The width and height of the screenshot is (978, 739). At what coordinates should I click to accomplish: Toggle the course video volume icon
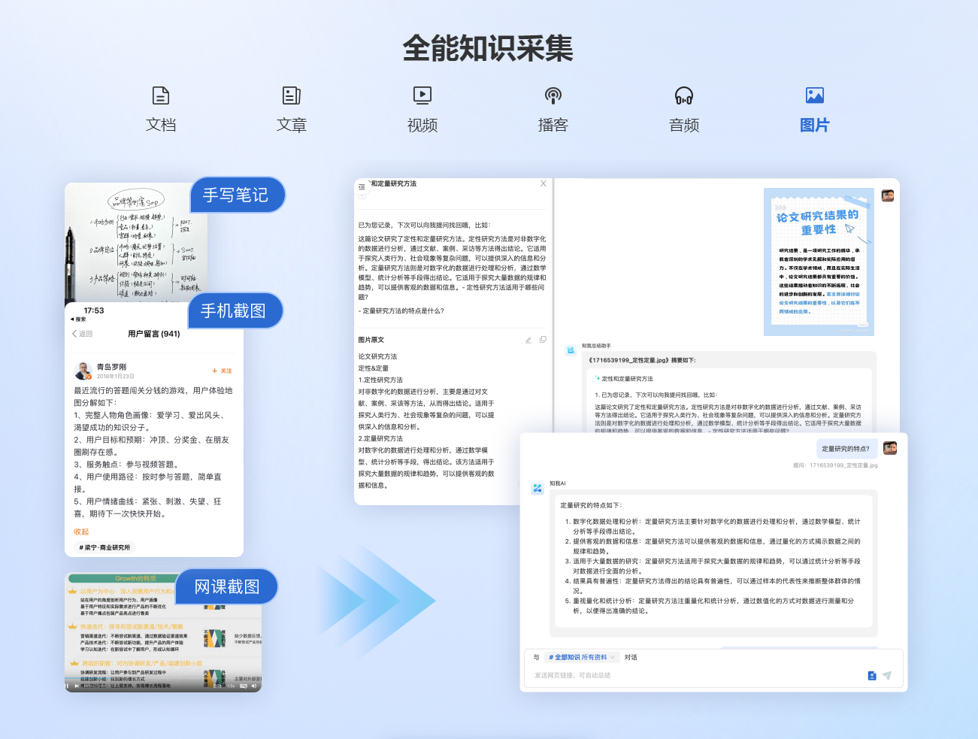(x=254, y=686)
